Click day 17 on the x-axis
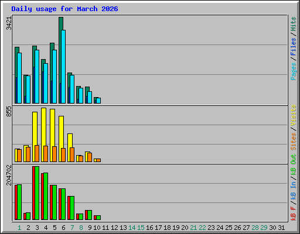This screenshot has width=300, height=234. [x=158, y=228]
